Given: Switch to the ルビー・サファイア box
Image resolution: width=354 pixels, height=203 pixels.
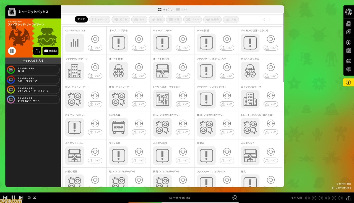Looking at the screenshot, I should tap(33, 80).
